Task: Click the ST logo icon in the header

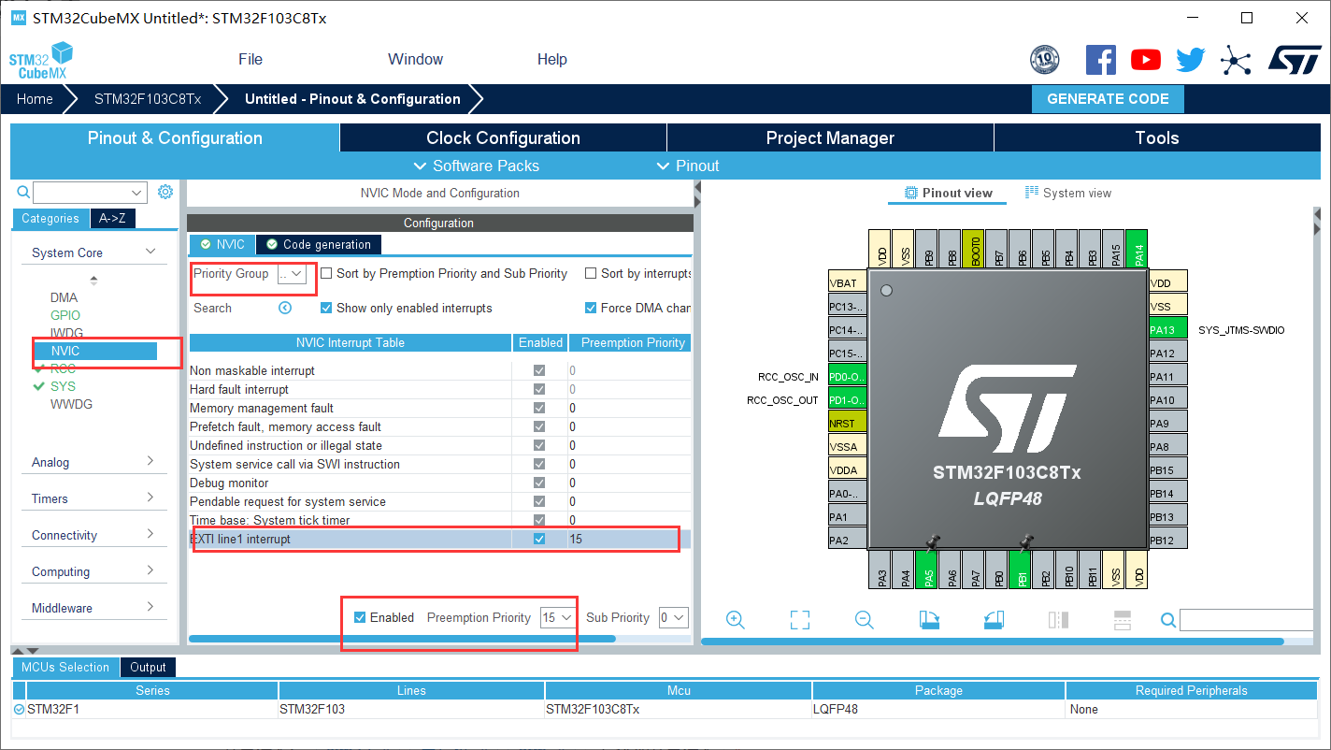Action: click(1295, 60)
